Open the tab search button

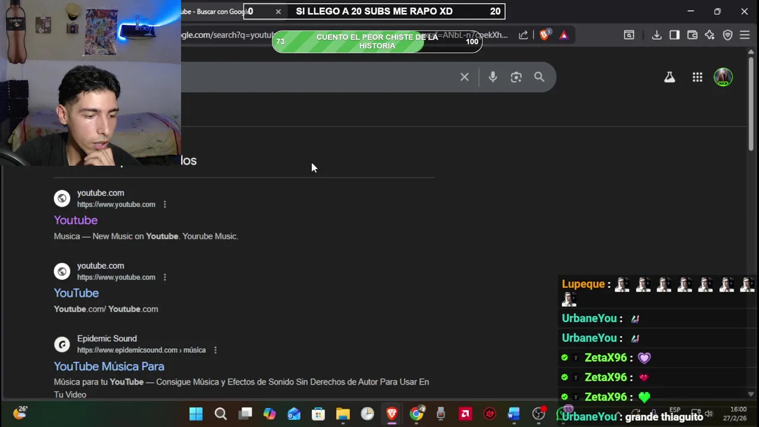click(x=629, y=35)
